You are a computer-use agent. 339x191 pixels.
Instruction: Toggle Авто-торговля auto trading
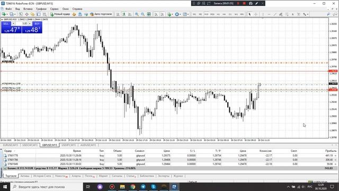(x=101, y=14)
